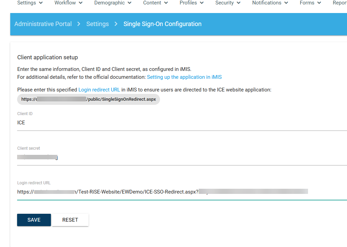Image resolution: width=347 pixels, height=247 pixels.
Task: Select Single Sign-On Configuration breadcrumb
Action: click(x=162, y=24)
